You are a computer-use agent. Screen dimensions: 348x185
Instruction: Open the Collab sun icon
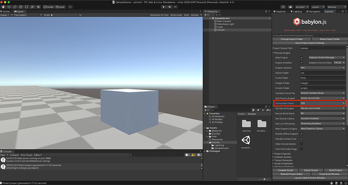click(x=283, y=7)
